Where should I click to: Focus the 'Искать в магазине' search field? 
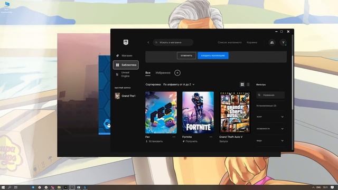(173, 42)
